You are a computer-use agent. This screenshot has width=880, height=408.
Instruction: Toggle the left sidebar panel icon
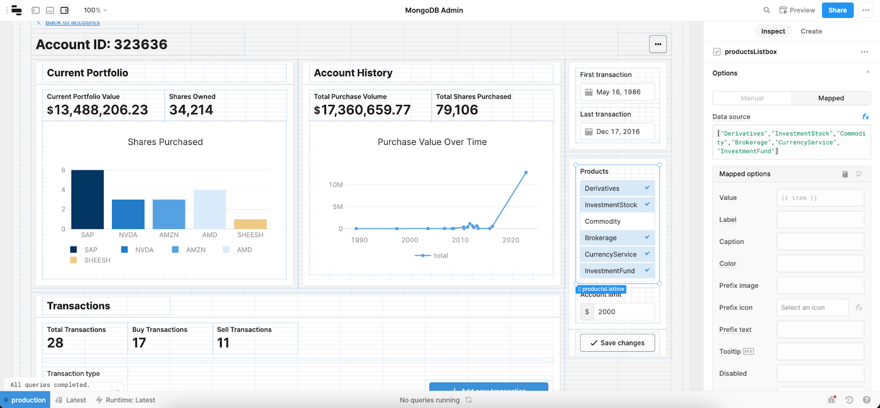[36, 10]
